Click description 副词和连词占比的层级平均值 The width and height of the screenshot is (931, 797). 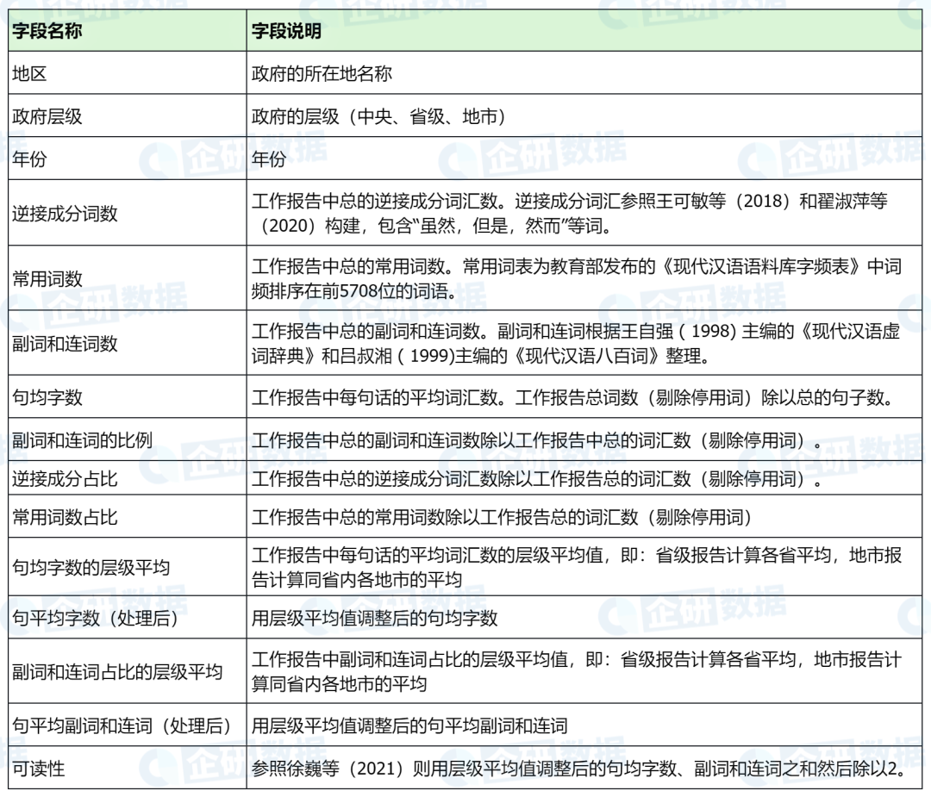(584, 671)
